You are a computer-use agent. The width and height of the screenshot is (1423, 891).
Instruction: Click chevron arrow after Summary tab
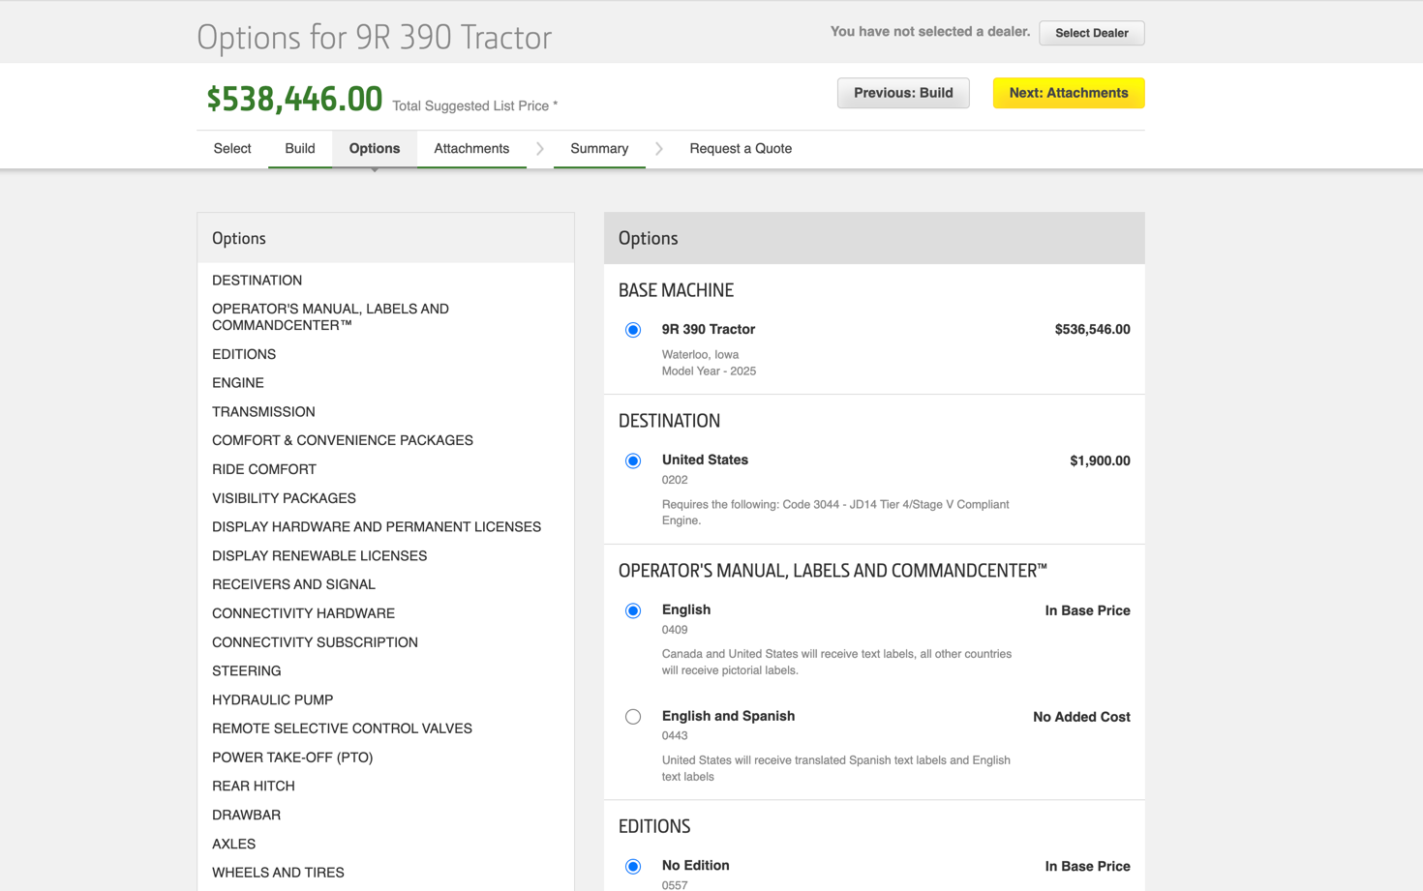[659, 149]
